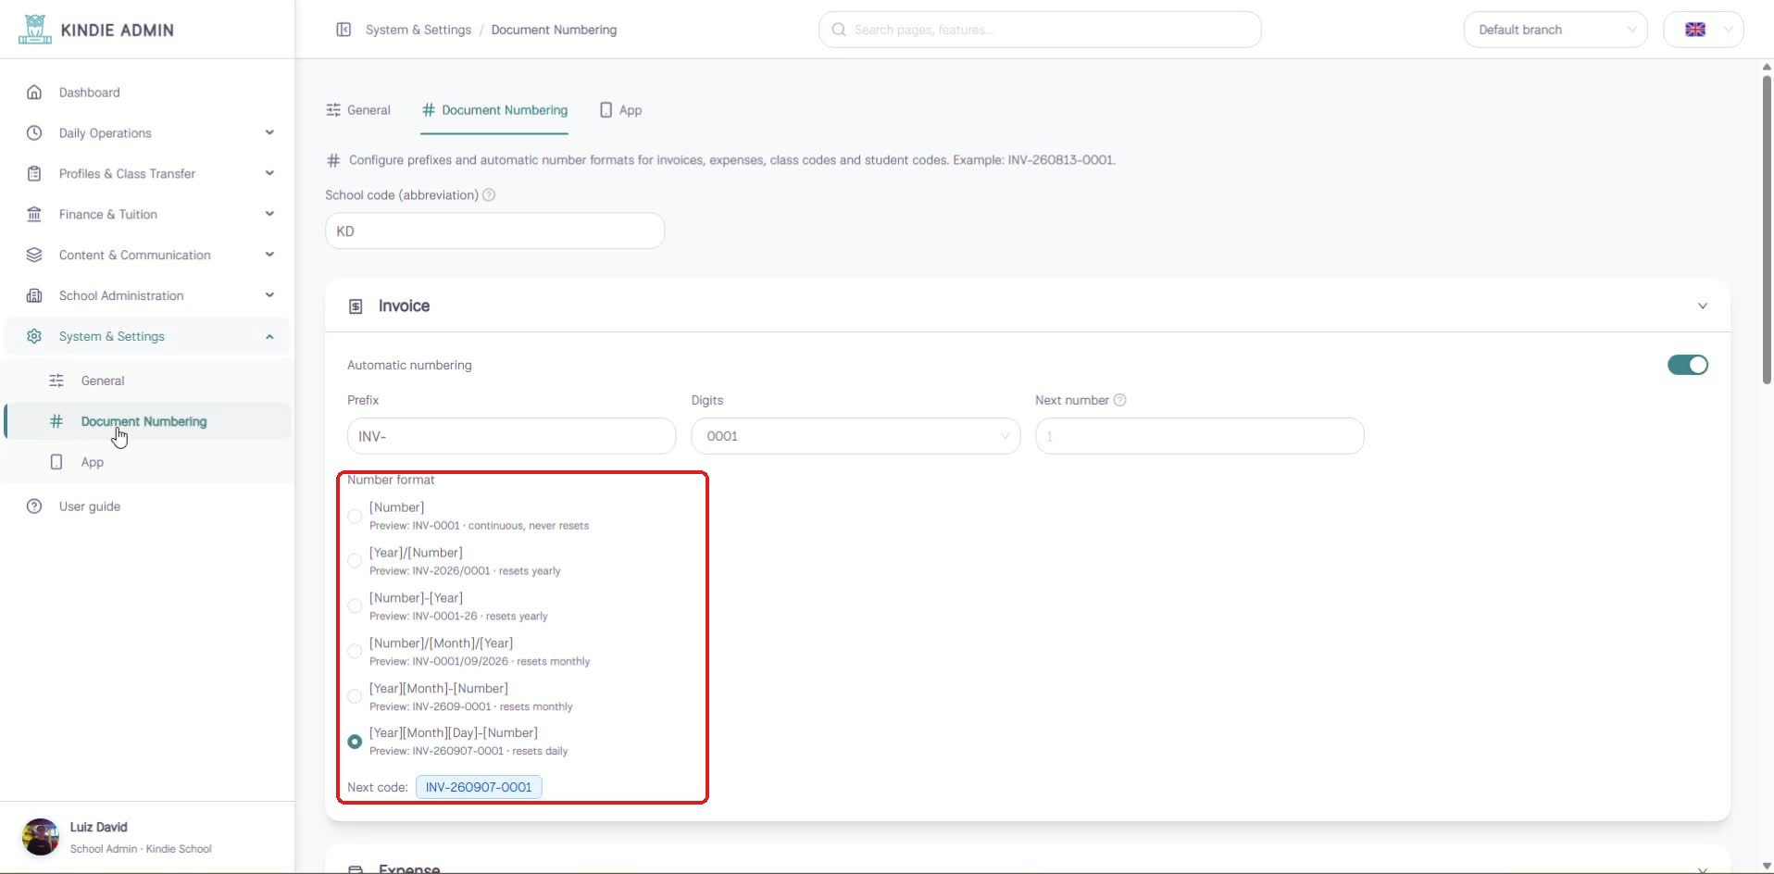Click the INV-260907-0001 next code badge
The width and height of the screenshot is (1774, 874).
pos(479,787)
